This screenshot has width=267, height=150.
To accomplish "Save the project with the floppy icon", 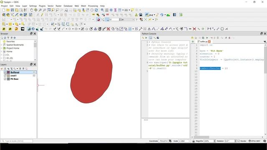I will tap(12, 10).
